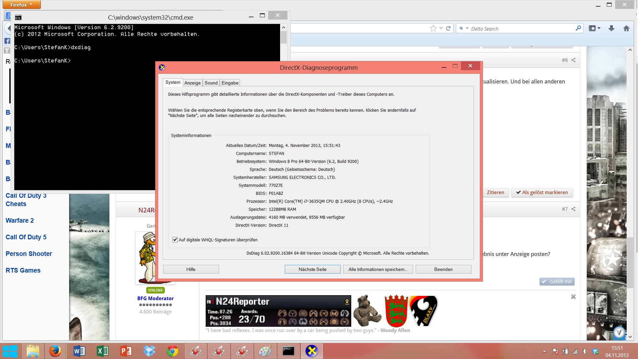Switch to the Eingabe tab in DxDiag
Viewport: 638px width, 359px height.
230,83
